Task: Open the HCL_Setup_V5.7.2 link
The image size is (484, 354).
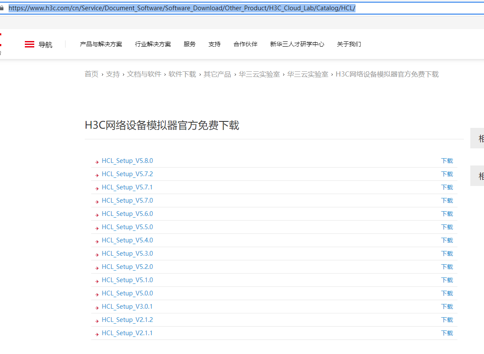Action: click(127, 174)
